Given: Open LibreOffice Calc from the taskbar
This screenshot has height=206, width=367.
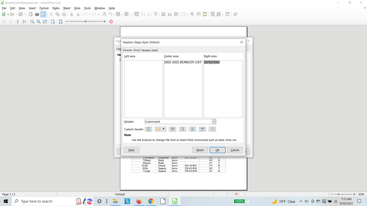Looking at the screenshot, I should [x=174, y=201].
